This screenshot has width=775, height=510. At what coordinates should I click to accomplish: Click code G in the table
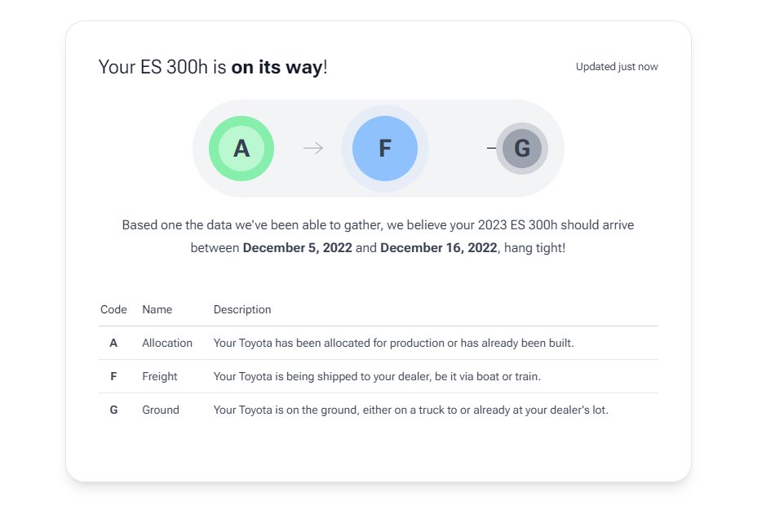pos(113,410)
